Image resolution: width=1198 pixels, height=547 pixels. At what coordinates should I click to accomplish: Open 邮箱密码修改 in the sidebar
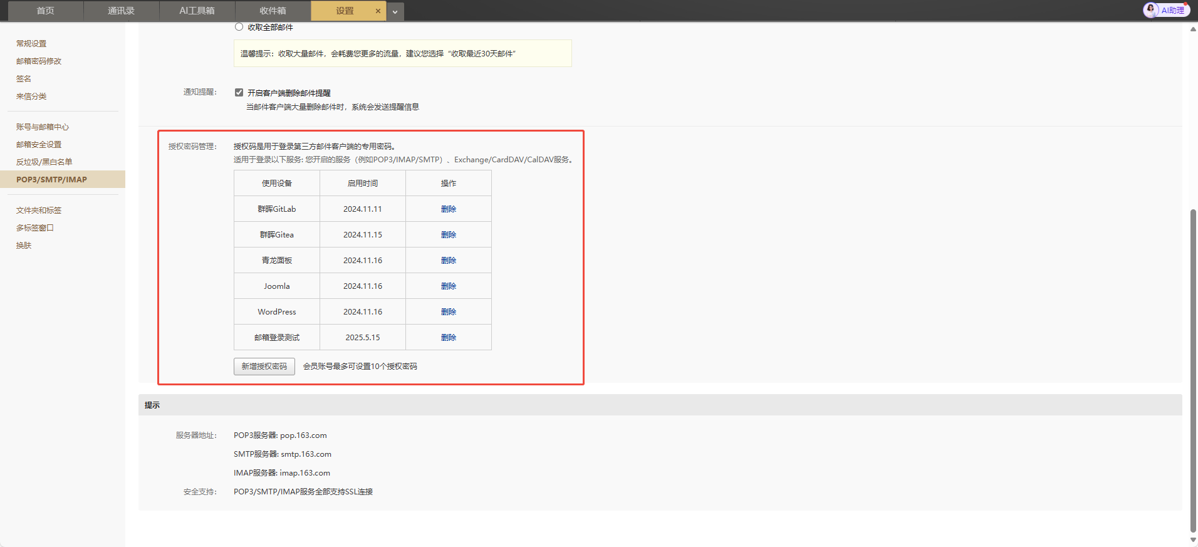click(x=39, y=61)
